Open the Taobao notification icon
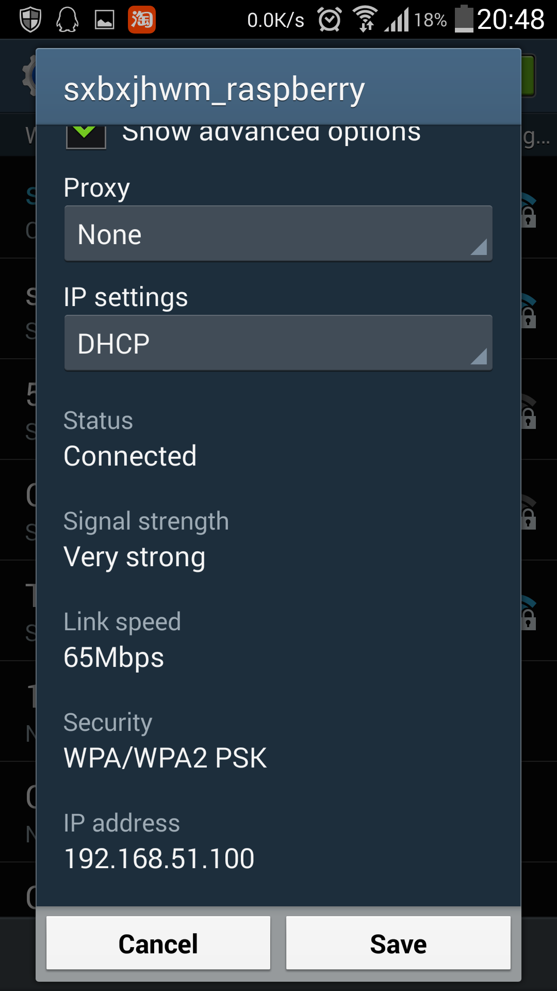 coord(142,20)
